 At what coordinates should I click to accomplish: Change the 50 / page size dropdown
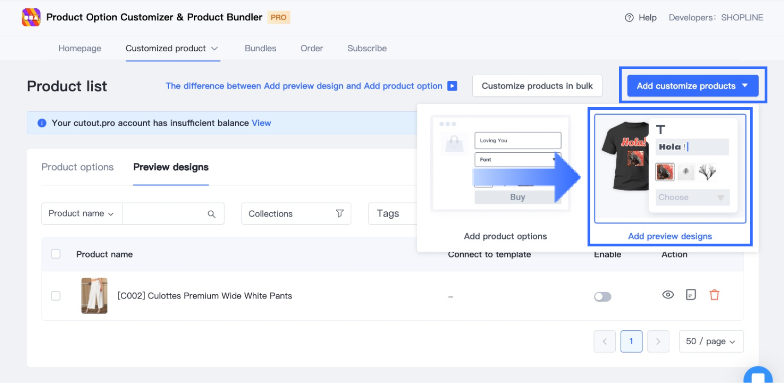click(711, 341)
